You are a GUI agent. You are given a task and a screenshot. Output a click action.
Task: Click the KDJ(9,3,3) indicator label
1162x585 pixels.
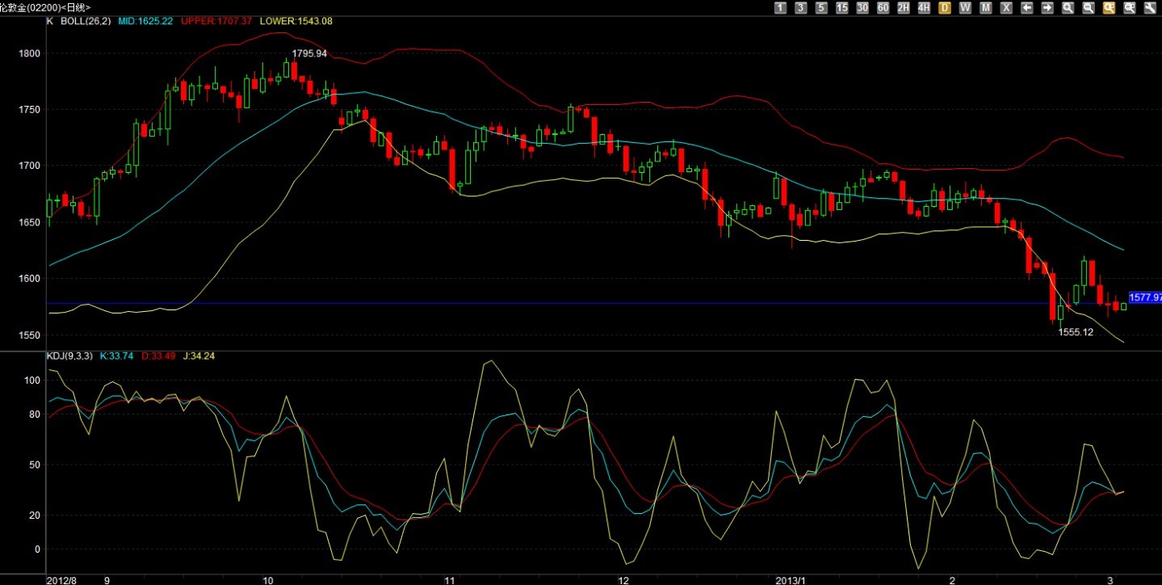point(70,356)
